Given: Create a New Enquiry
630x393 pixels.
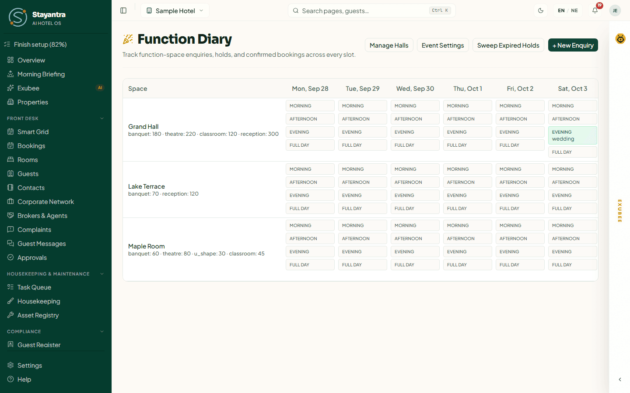Looking at the screenshot, I should click(573, 45).
